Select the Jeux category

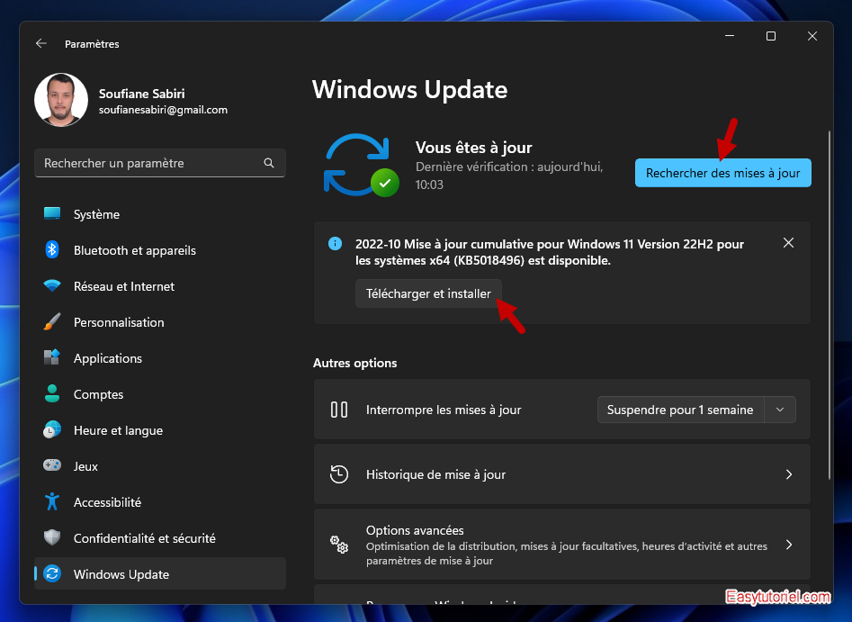click(x=160, y=466)
